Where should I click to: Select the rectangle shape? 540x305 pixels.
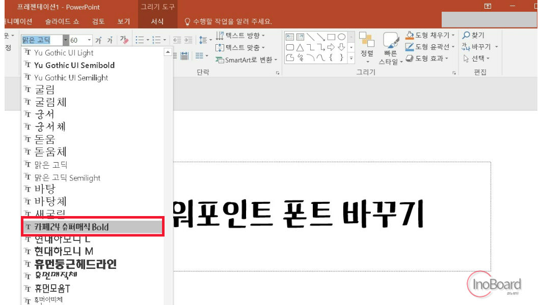click(x=331, y=37)
